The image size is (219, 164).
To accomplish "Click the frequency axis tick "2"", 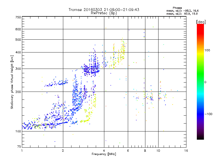I will pos(63,151).
